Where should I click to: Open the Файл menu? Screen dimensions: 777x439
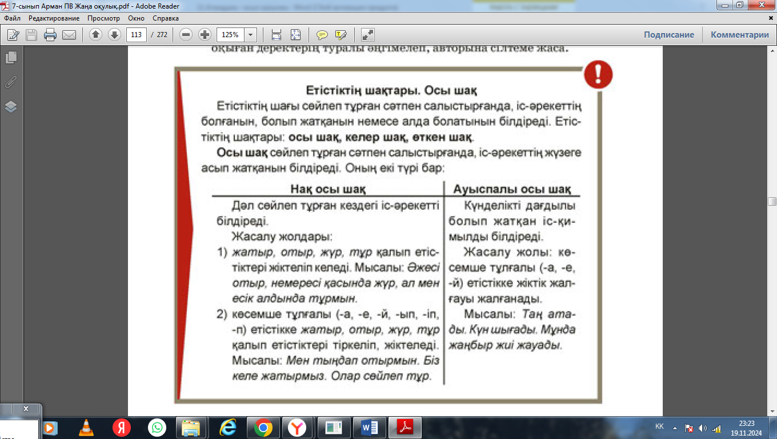pyautogui.click(x=12, y=18)
